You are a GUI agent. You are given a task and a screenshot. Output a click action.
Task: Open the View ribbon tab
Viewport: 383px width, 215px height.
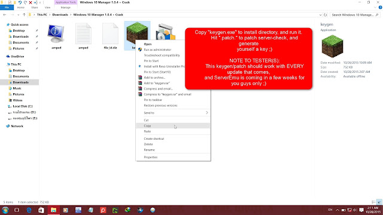tap(47, 8)
